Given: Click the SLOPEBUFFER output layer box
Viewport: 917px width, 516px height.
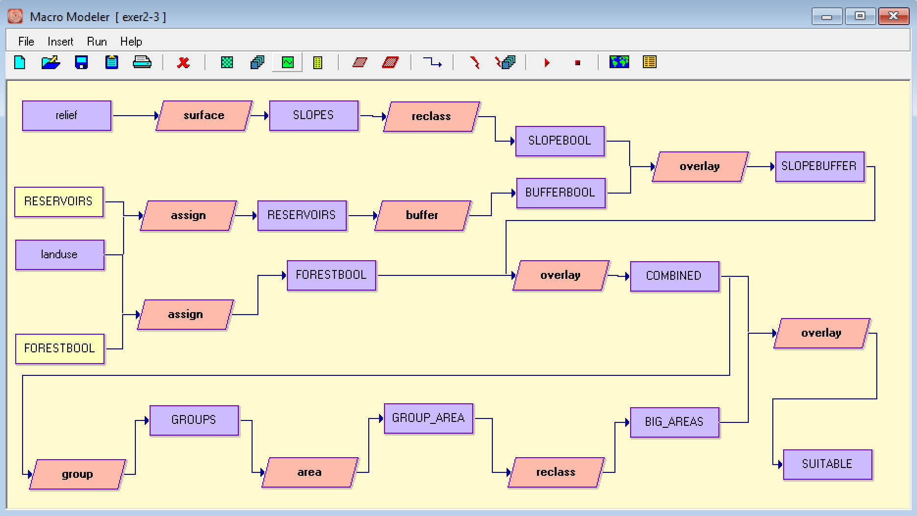Looking at the screenshot, I should pos(819,167).
